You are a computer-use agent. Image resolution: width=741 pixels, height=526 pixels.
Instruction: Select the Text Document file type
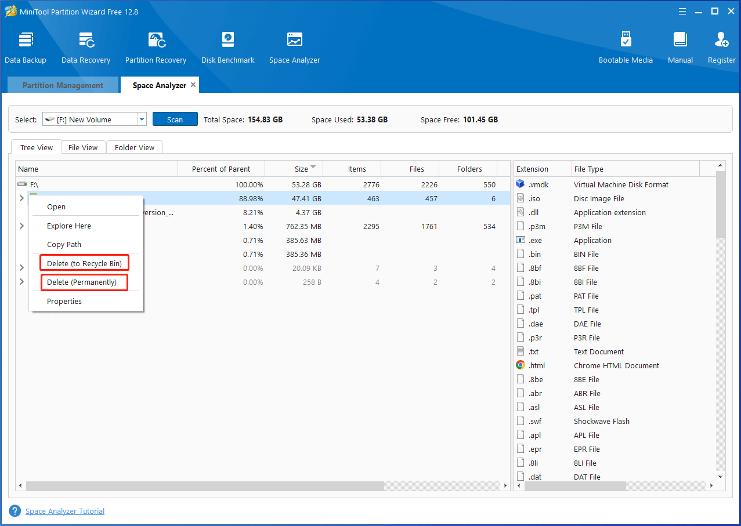599,351
